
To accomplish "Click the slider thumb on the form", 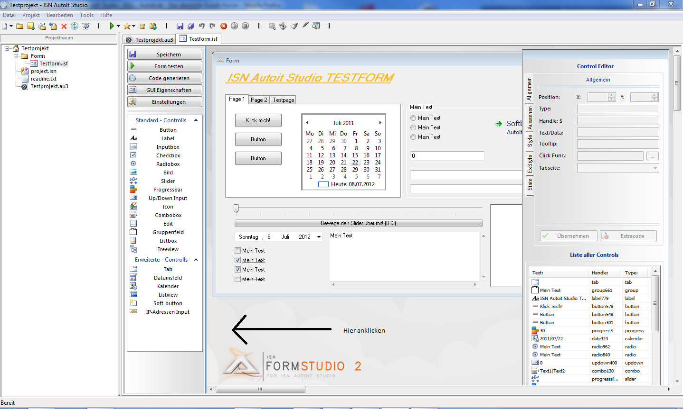I will [x=236, y=208].
